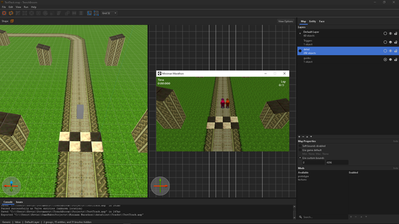Click the mods Search field

tap(323, 217)
